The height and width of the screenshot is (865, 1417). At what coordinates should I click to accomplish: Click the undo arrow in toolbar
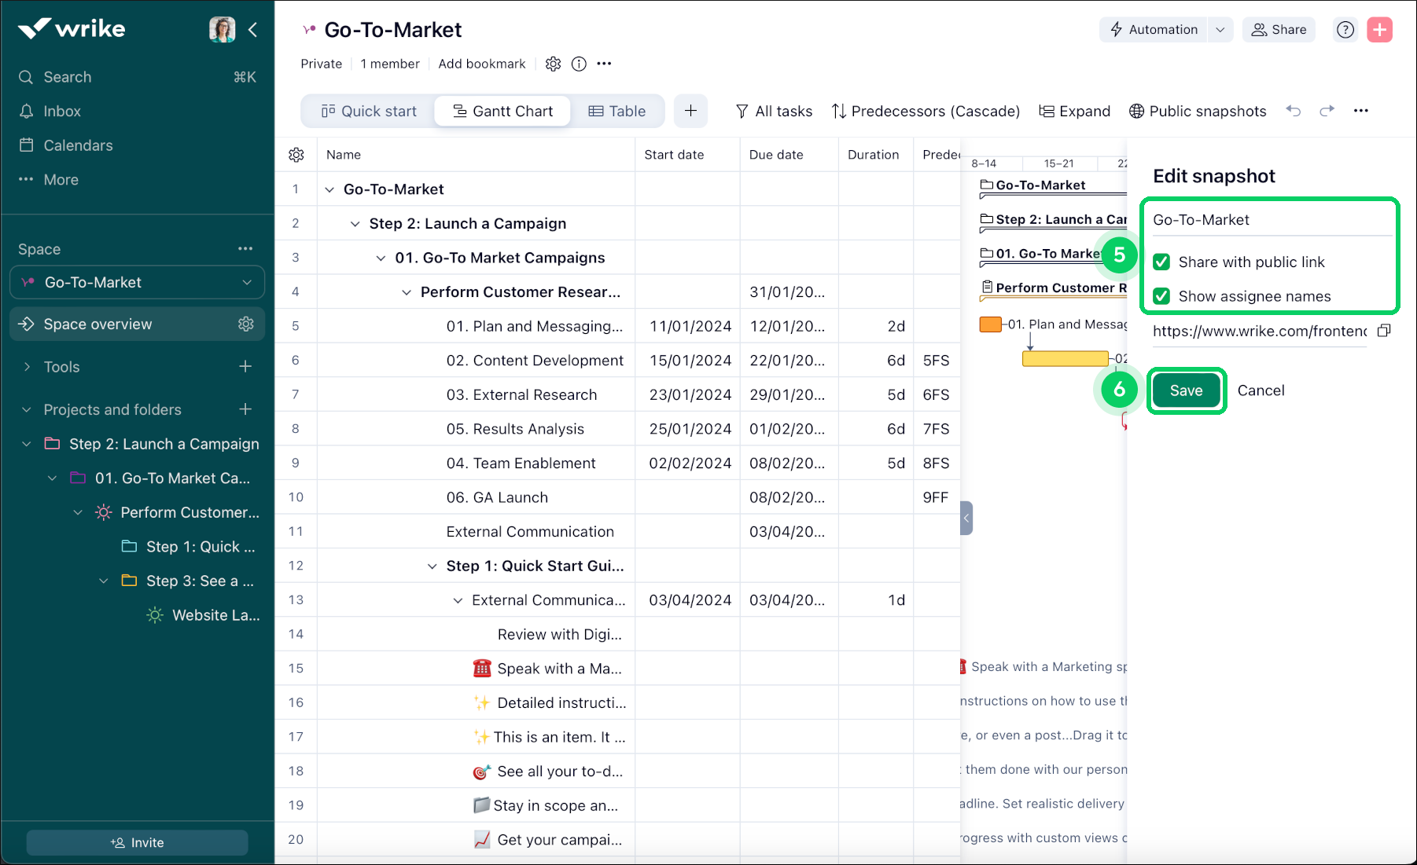[1294, 111]
